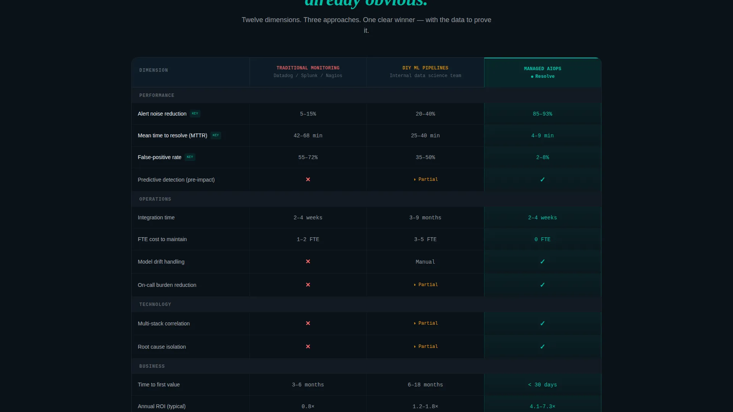Select the Multi-stack correlation label

tap(164, 323)
